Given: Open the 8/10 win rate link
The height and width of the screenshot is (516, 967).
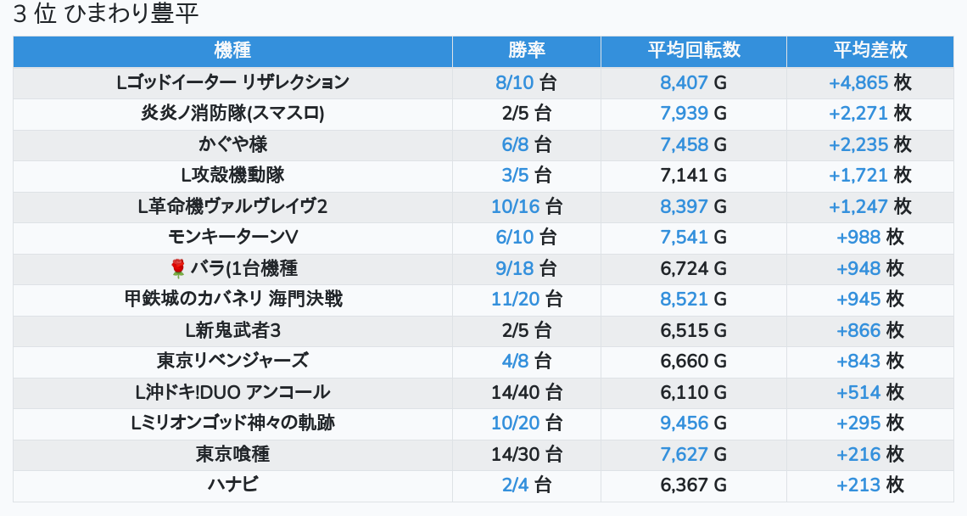Looking at the screenshot, I should click(x=515, y=82).
